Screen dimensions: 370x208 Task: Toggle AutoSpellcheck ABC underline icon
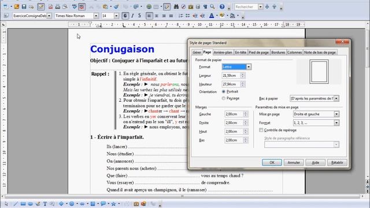pos(82,6)
